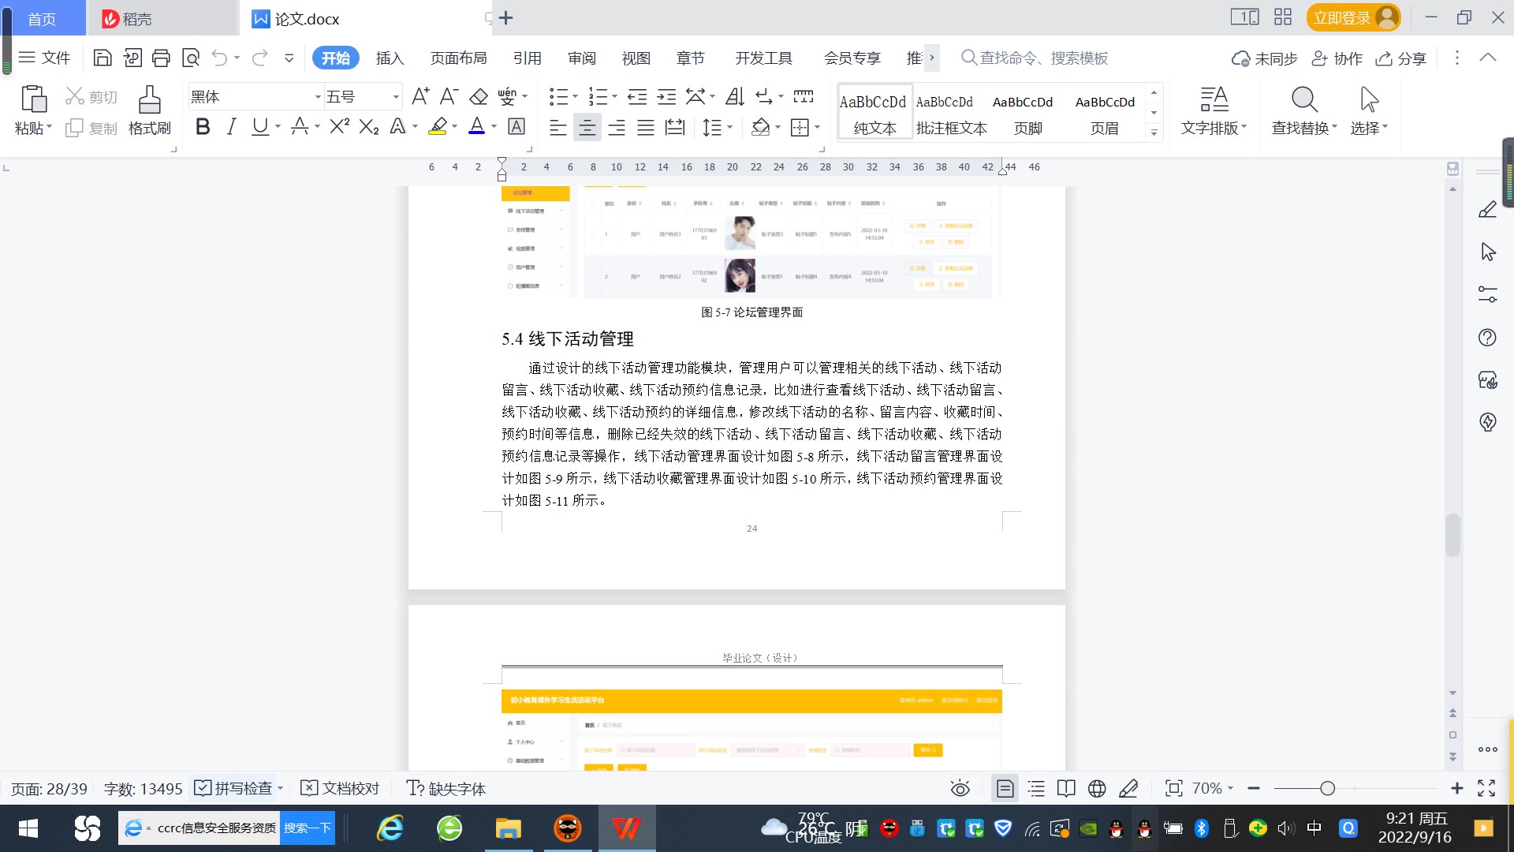Screen dimensions: 1514x852
Task: Click the search commands box 查找命令
Action: point(1042,58)
